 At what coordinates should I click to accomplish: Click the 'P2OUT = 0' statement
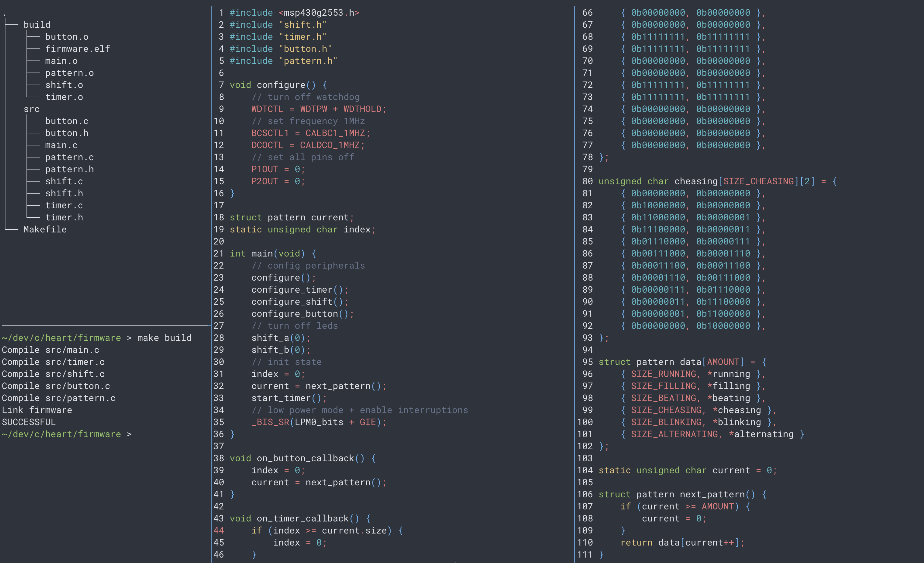click(278, 181)
